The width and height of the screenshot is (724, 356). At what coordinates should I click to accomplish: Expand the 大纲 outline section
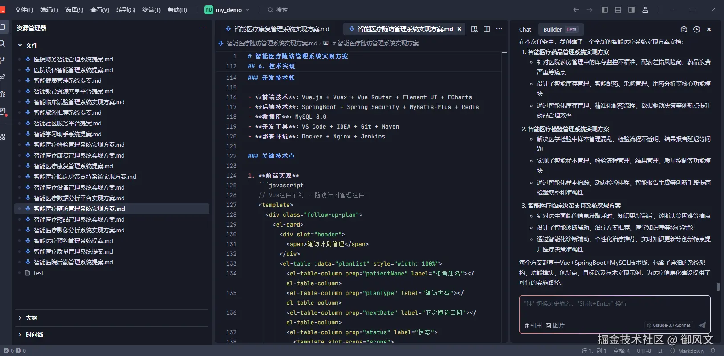(31, 318)
